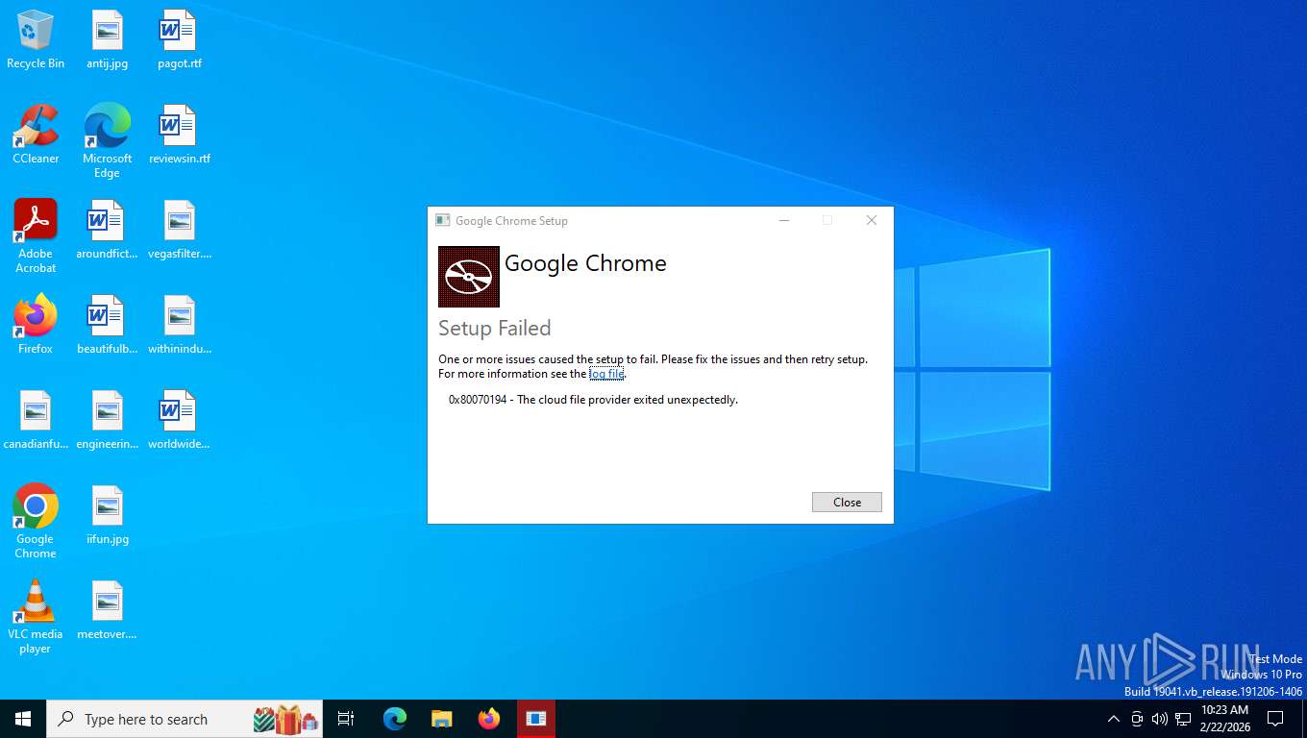Open Adobe Acrobat desktop shortcut
1307x738 pixels.
pos(36,236)
